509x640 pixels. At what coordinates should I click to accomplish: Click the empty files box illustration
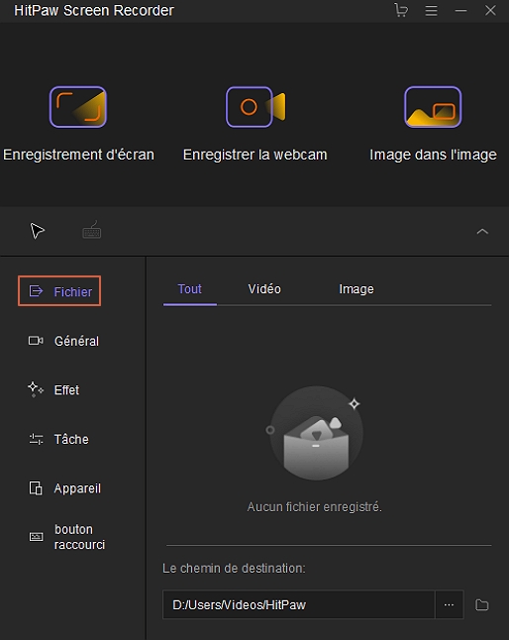(x=316, y=433)
